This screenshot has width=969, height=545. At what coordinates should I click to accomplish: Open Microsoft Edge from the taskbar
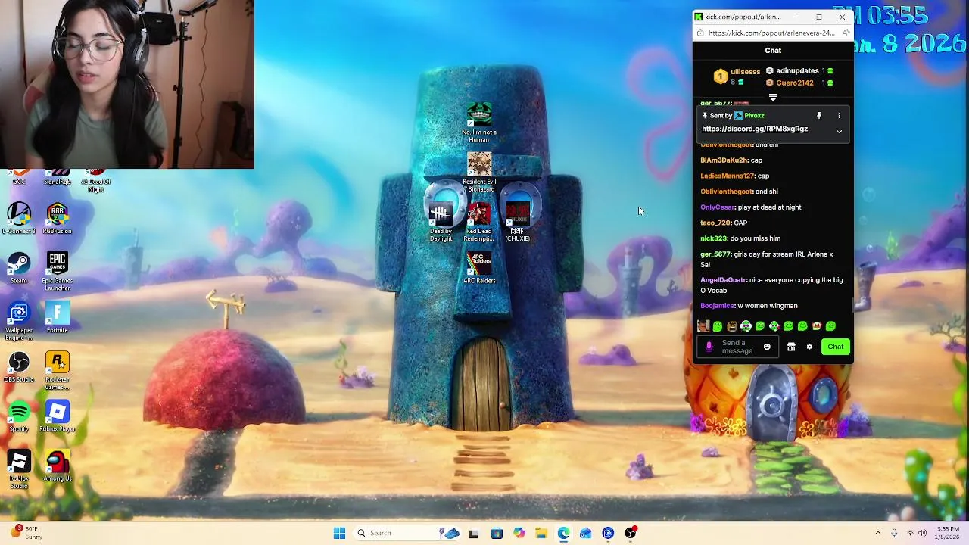point(563,533)
